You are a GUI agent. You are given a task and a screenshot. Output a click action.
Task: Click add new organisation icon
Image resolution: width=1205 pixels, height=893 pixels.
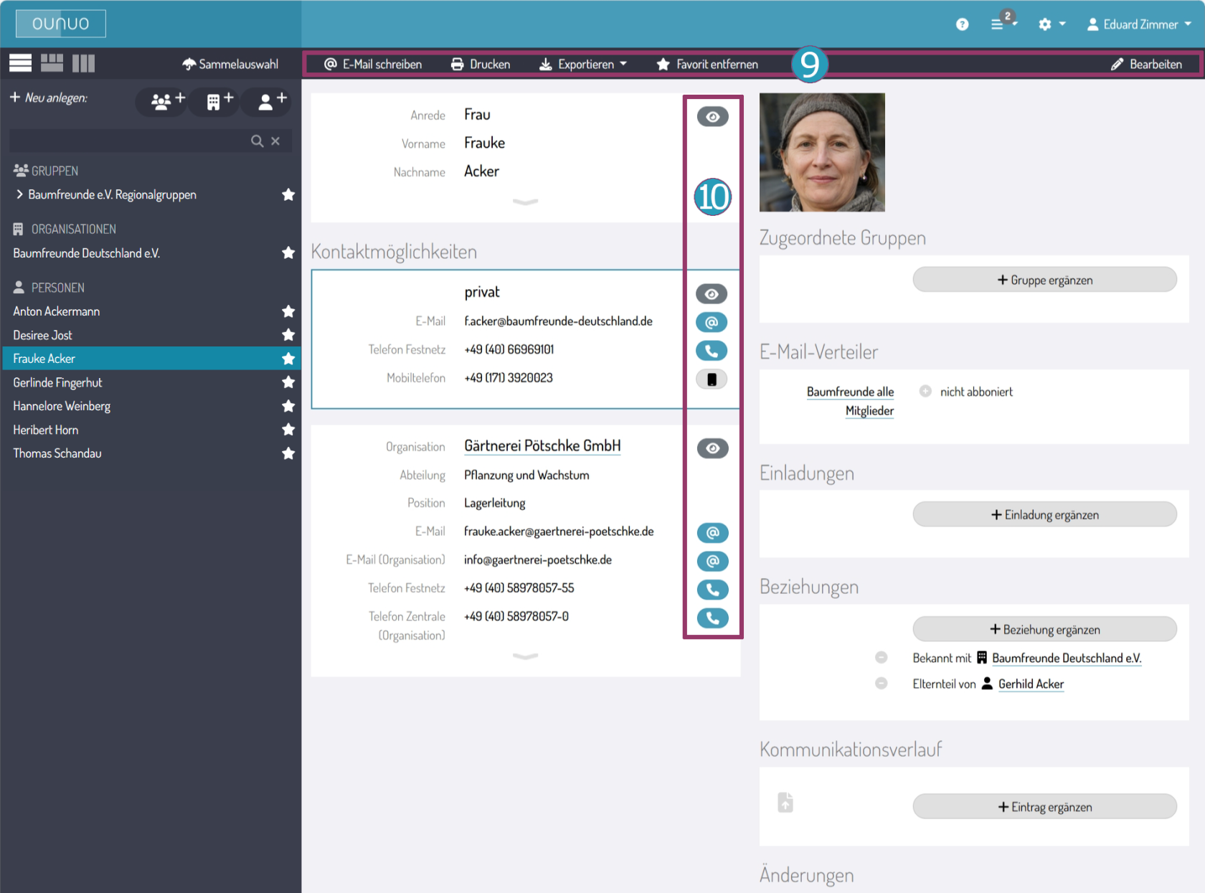pyautogui.click(x=219, y=101)
